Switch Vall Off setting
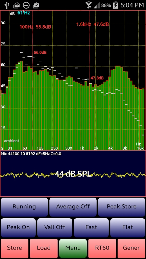Image resolution: width=146 pixels, height=259 pixels. (55, 227)
